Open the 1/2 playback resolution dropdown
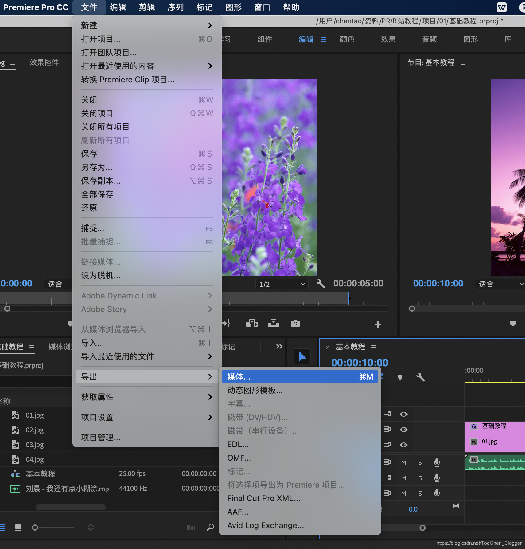This screenshot has height=549, width=525. 282,284
